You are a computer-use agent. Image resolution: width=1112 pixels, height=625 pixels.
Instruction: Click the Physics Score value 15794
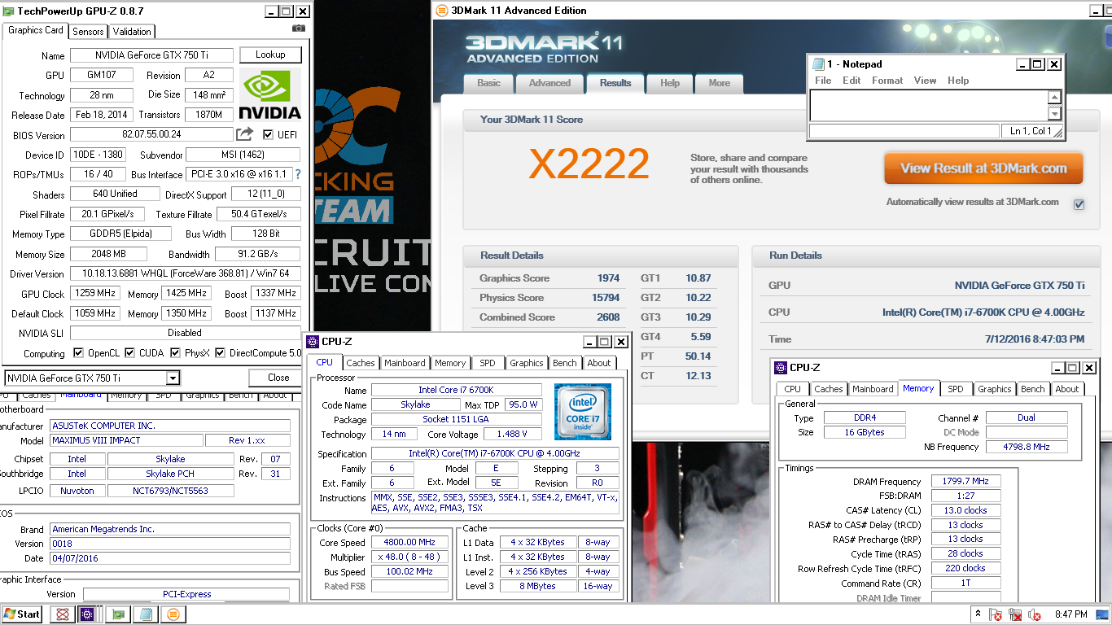(605, 298)
